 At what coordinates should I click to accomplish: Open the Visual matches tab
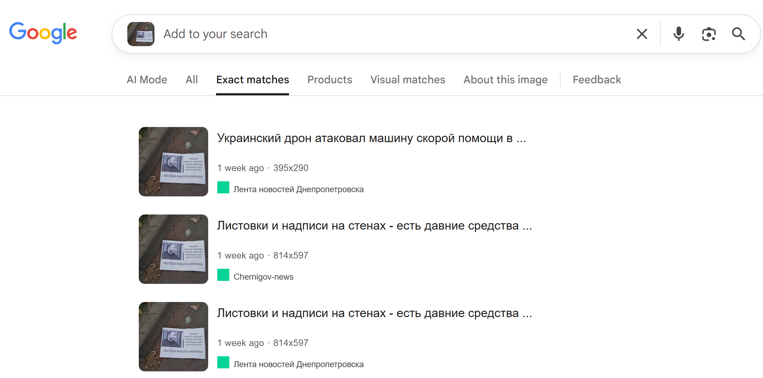pyautogui.click(x=408, y=80)
